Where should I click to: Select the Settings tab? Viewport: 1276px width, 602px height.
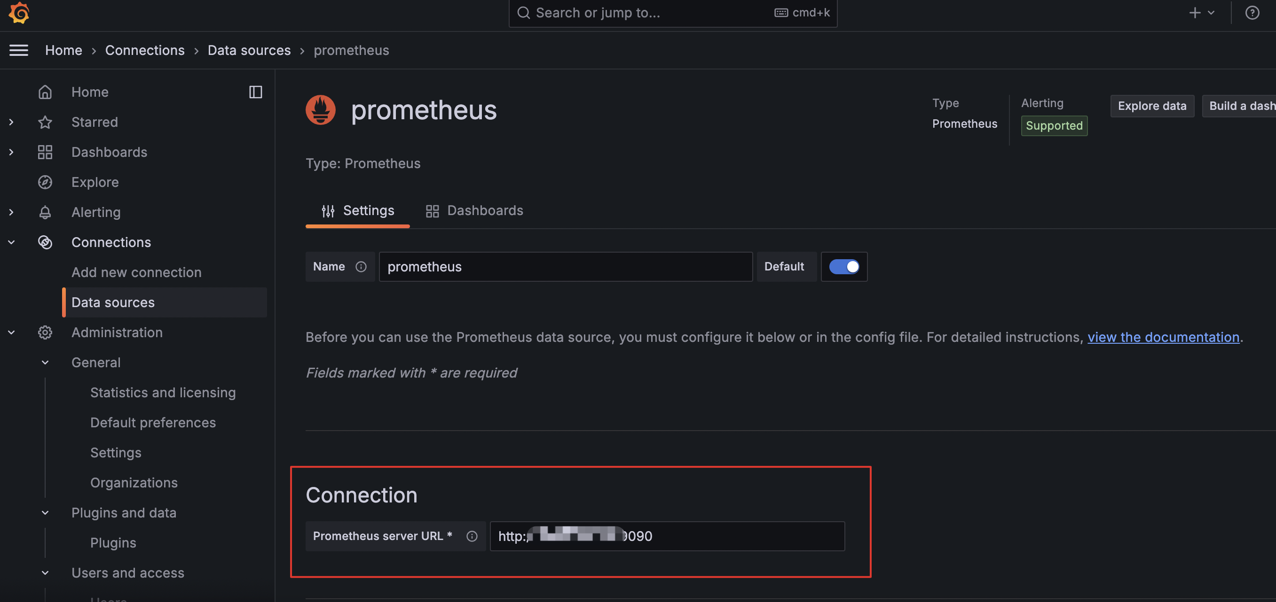tap(357, 211)
